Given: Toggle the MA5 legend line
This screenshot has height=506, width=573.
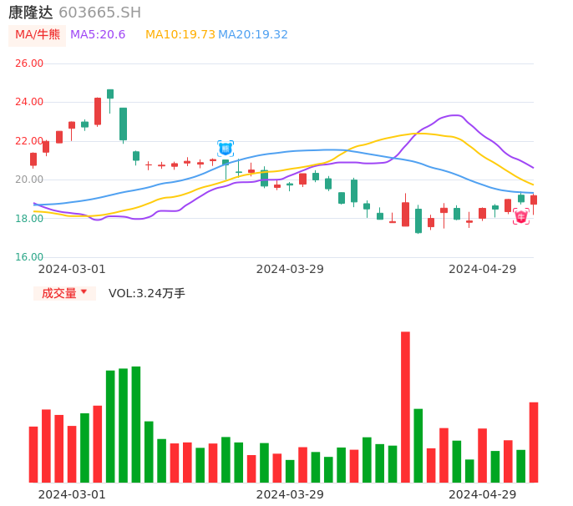Looking at the screenshot, I should [98, 35].
